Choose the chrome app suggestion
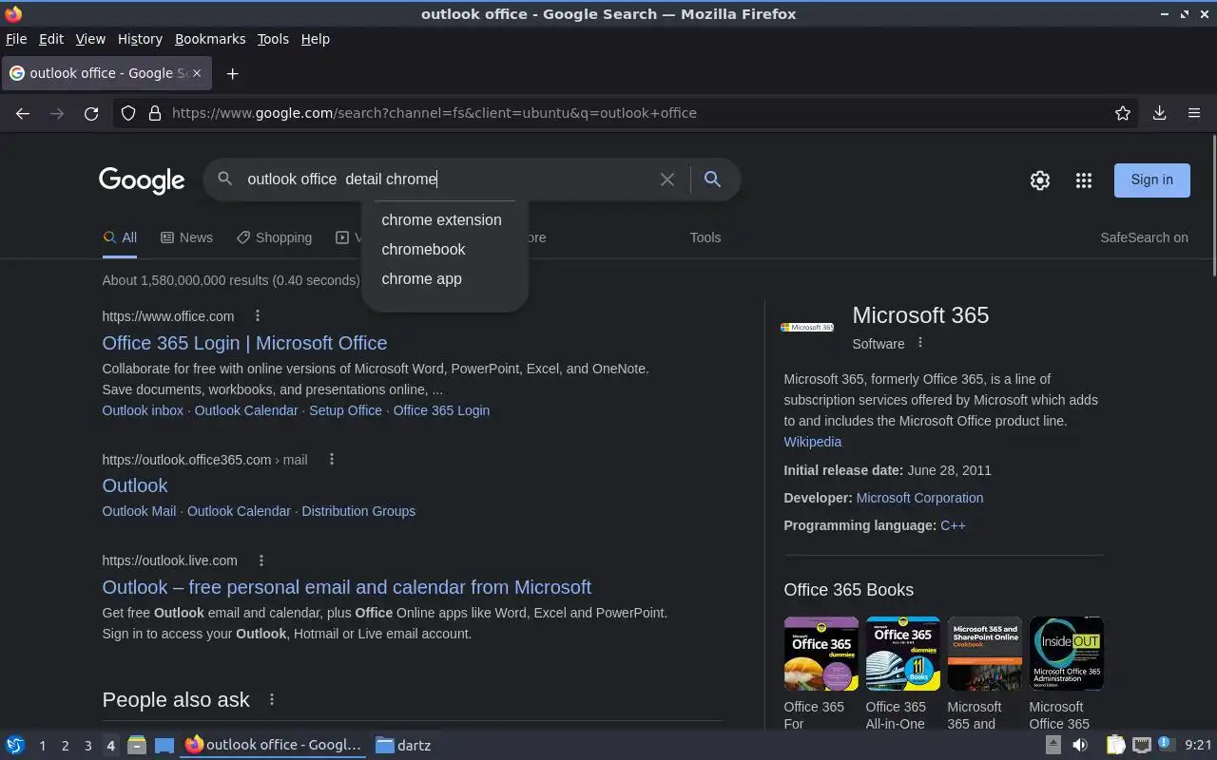1217x760 pixels. [444, 278]
